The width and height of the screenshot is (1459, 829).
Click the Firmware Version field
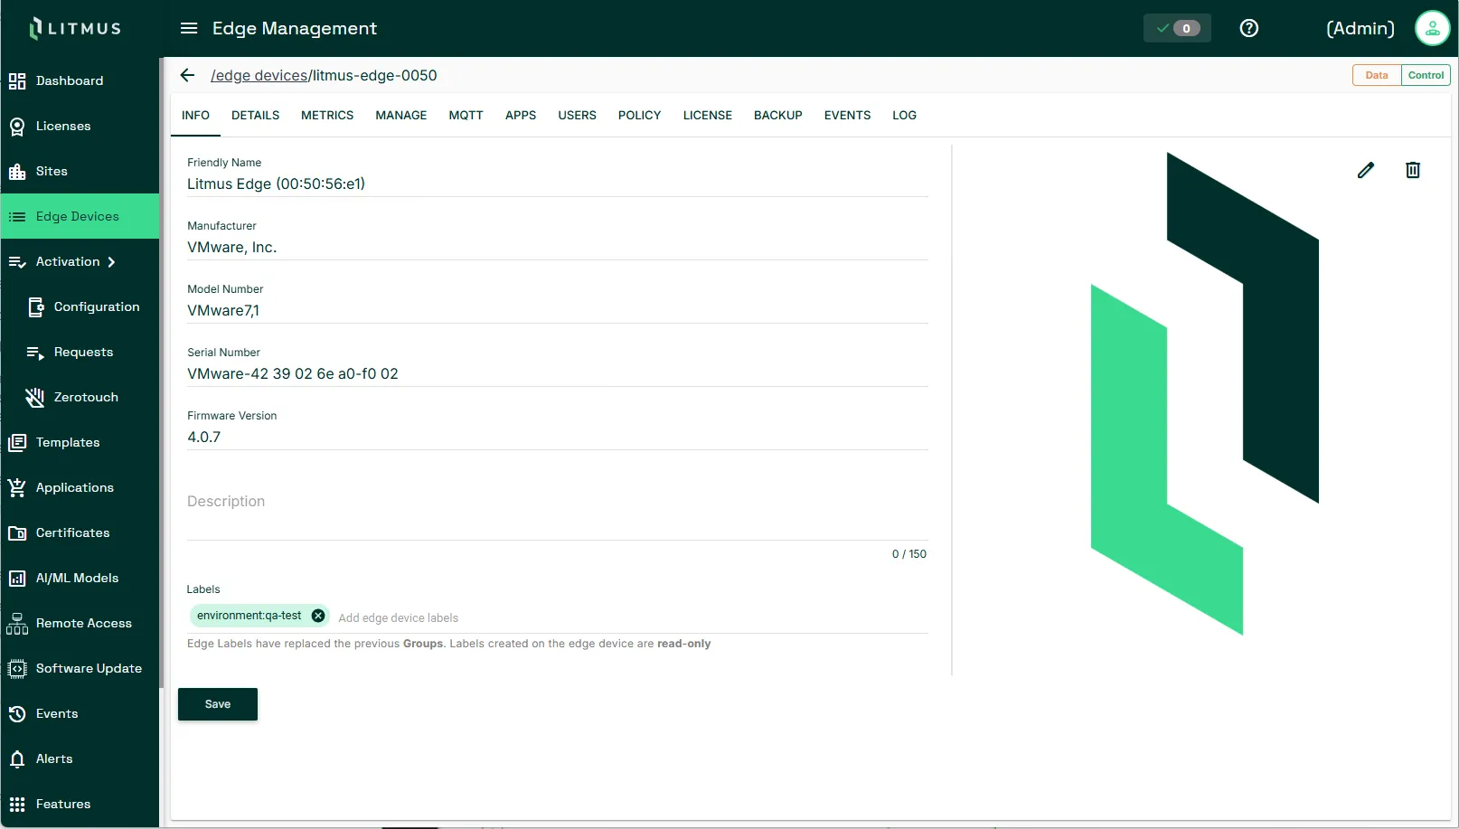coord(558,437)
